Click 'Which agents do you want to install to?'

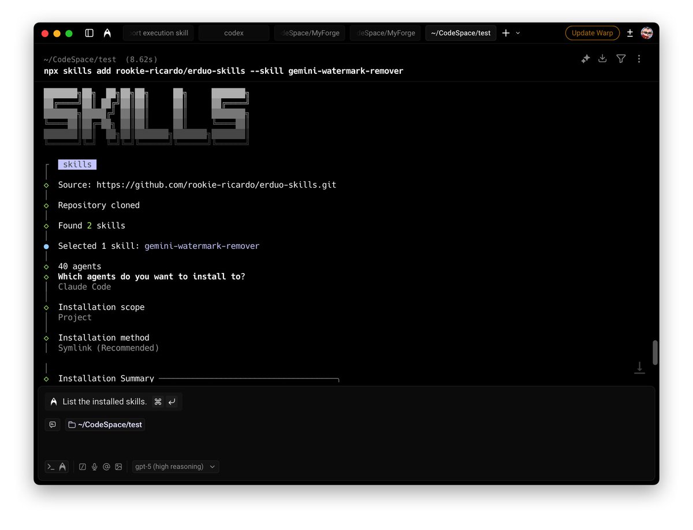(x=151, y=277)
